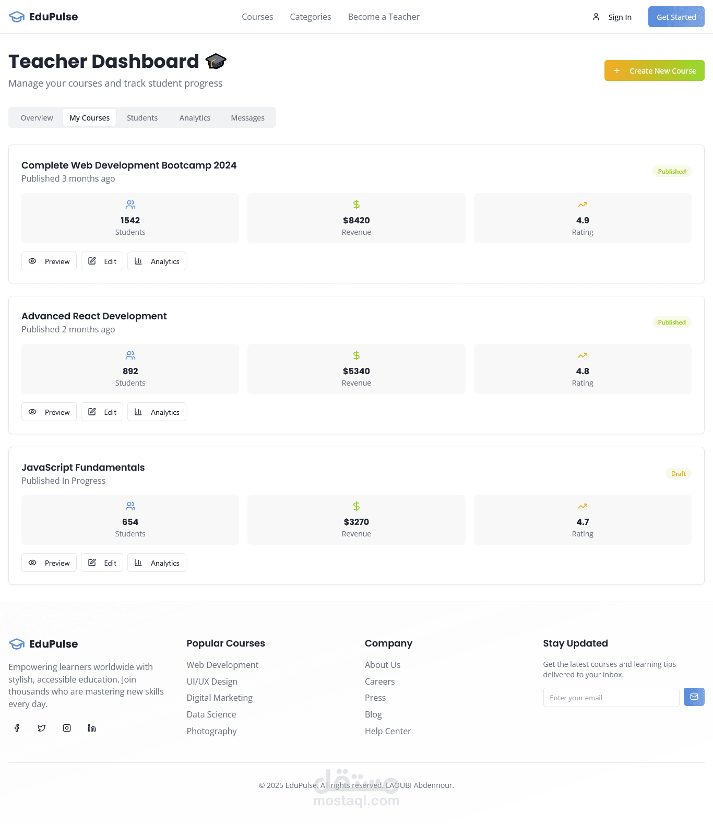Open the Twitter social icon link
Image resolution: width=713 pixels, height=825 pixels.
click(x=42, y=728)
